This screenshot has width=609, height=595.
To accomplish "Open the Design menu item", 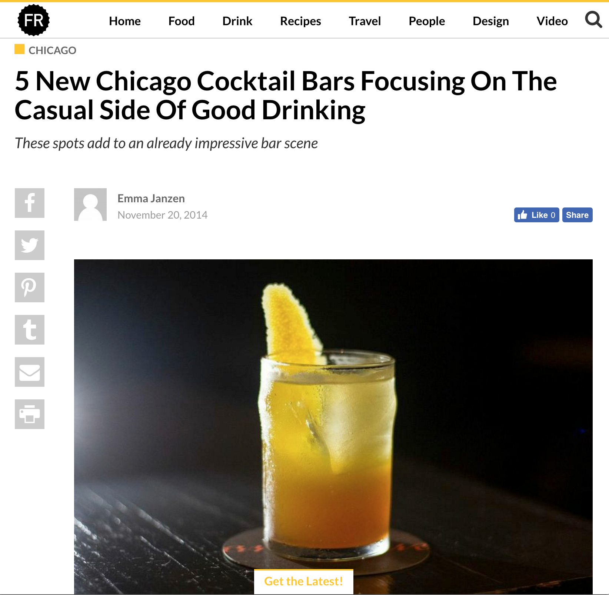I will coord(491,21).
